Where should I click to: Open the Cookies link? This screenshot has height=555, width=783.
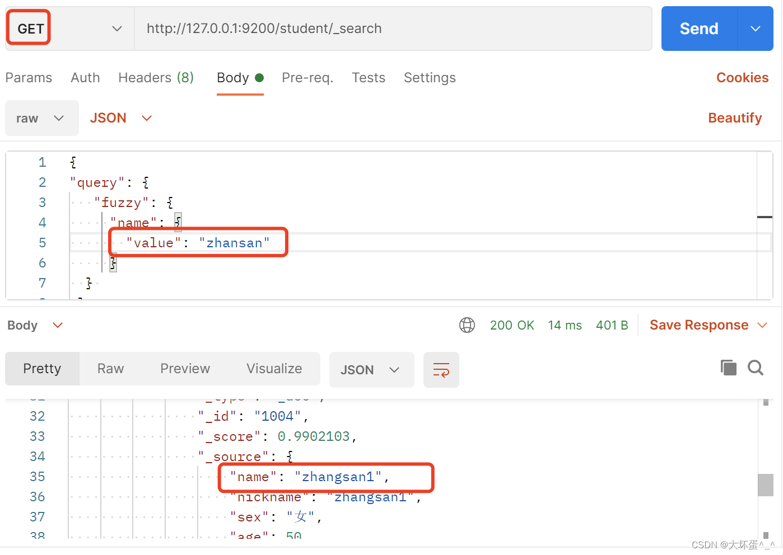tap(742, 78)
